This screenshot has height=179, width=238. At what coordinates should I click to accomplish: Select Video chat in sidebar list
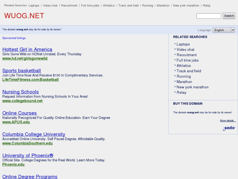(x=185, y=50)
